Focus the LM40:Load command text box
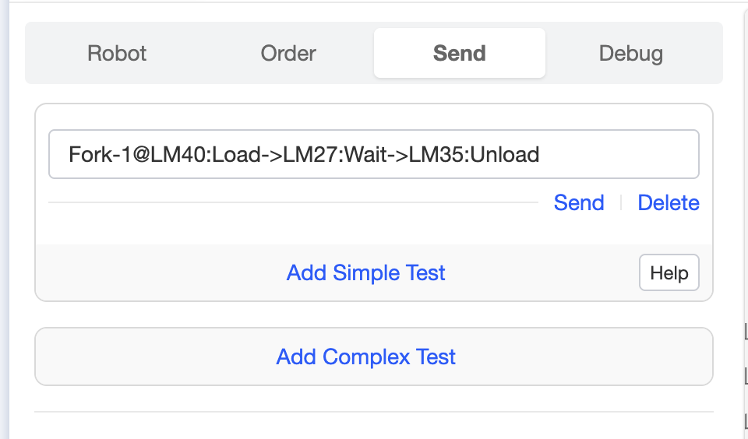 point(374,154)
